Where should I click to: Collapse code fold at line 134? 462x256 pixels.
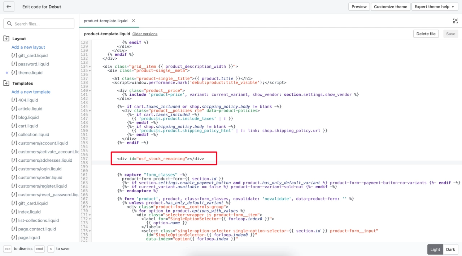(x=90, y=67)
